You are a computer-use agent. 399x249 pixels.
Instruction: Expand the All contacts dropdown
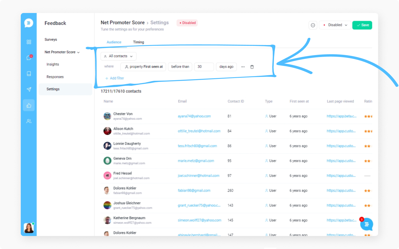(x=119, y=56)
